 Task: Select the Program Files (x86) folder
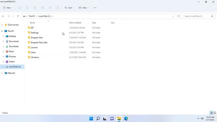(39, 42)
